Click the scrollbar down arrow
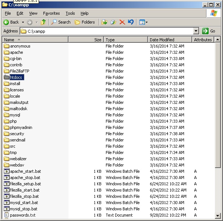 (x=217, y=216)
